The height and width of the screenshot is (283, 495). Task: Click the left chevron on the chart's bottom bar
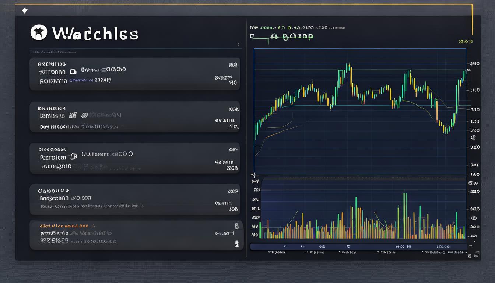284,246
